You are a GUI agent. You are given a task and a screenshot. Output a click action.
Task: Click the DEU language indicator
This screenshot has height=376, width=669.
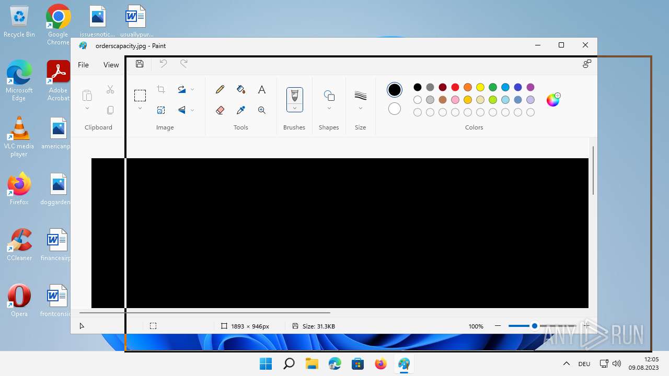pyautogui.click(x=584, y=364)
